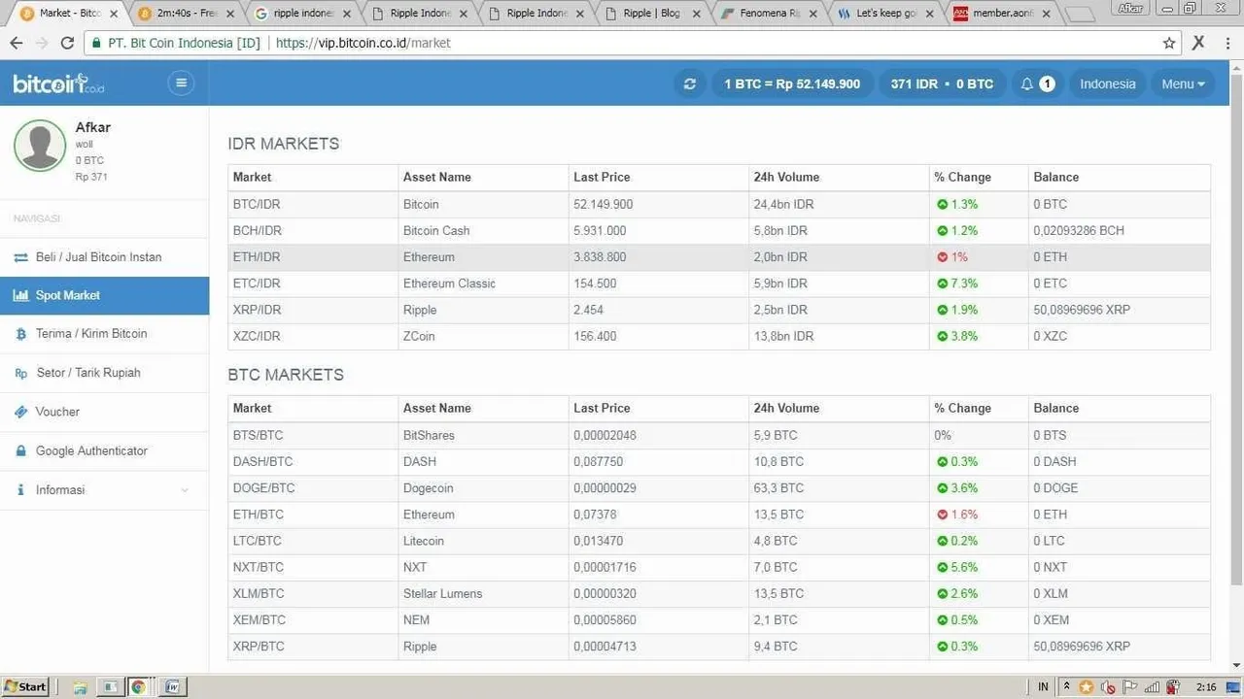
Task: Click the Chrome icon in the taskbar
Action: 139,687
